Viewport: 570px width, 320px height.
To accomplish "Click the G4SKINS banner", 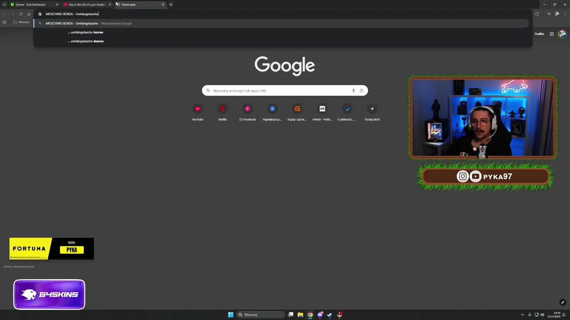I will (49, 294).
